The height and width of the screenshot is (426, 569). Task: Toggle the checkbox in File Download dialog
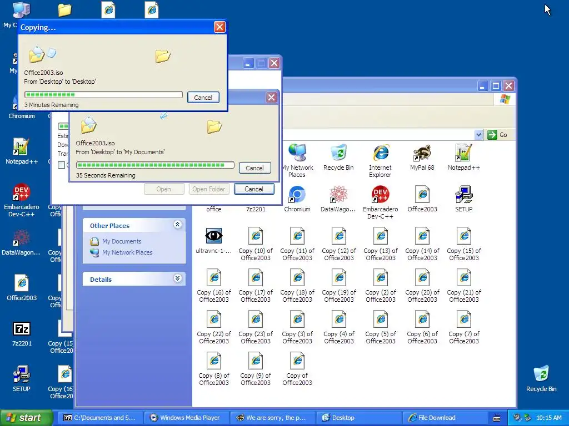tap(61, 165)
